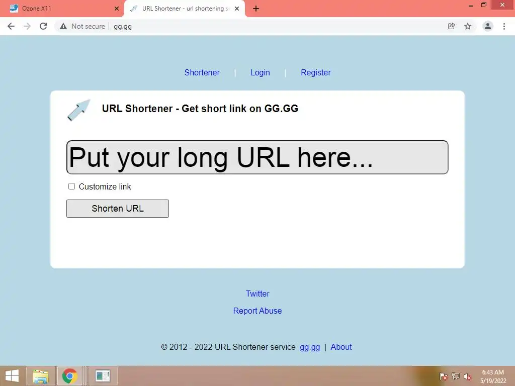Click Chrome icon in taskbar

(69, 376)
